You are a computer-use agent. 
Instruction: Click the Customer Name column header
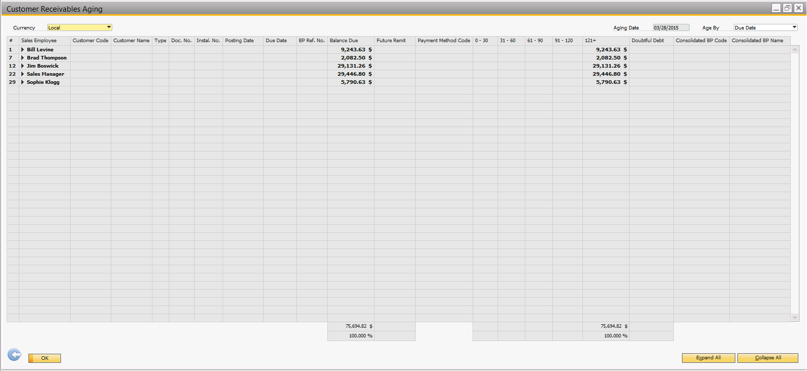[131, 41]
